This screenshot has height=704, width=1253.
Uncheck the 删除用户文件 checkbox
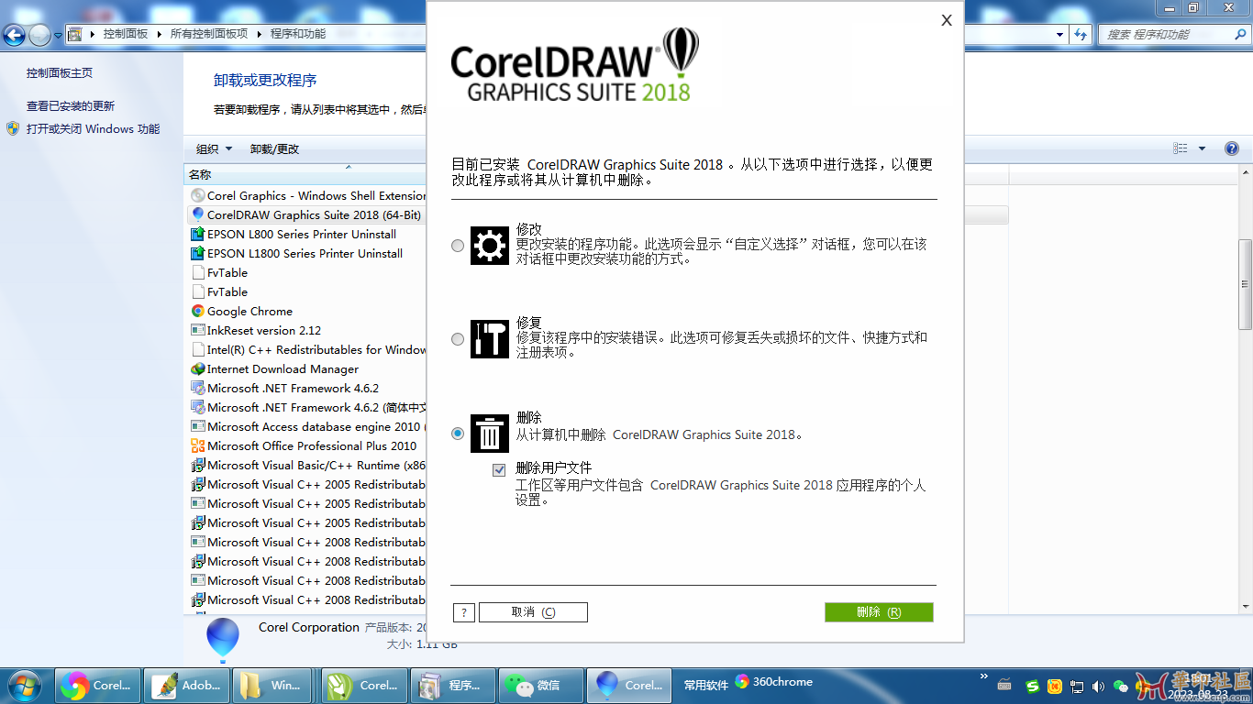tap(499, 470)
